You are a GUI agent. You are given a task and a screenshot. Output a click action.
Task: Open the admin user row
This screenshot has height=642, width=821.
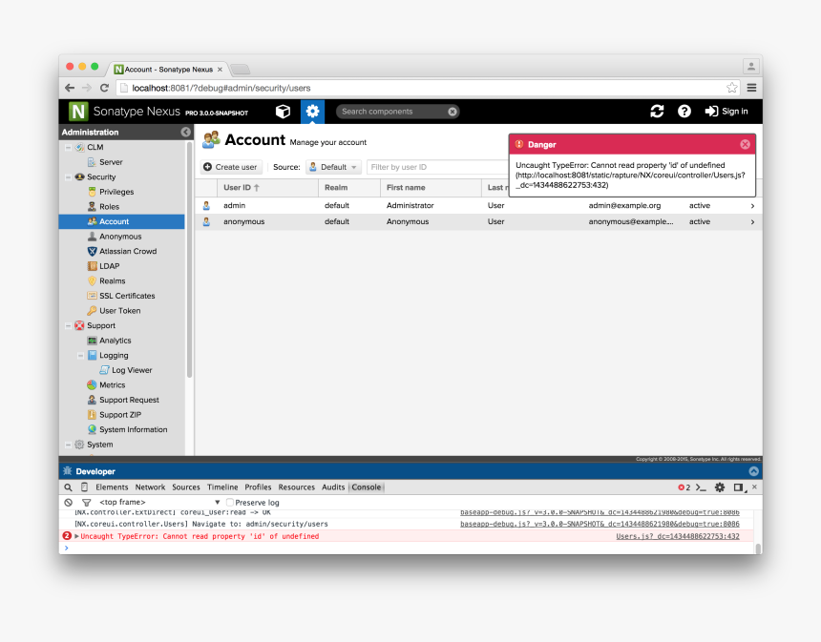pos(478,206)
